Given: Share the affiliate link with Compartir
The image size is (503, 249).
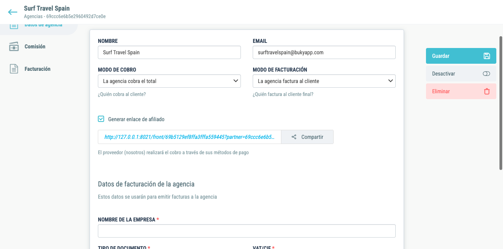Looking at the screenshot, I should tap(307, 137).
